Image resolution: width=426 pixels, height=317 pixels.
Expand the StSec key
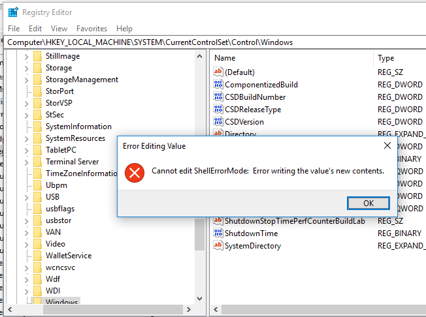26,115
